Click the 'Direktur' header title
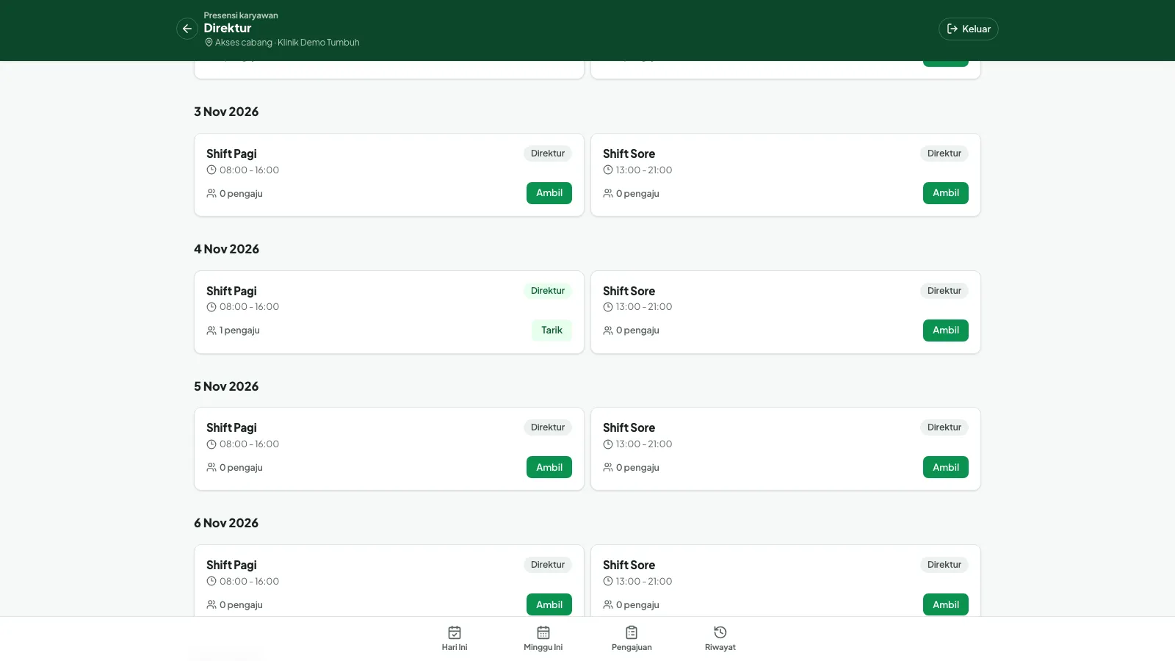The image size is (1175, 661). [228, 28]
